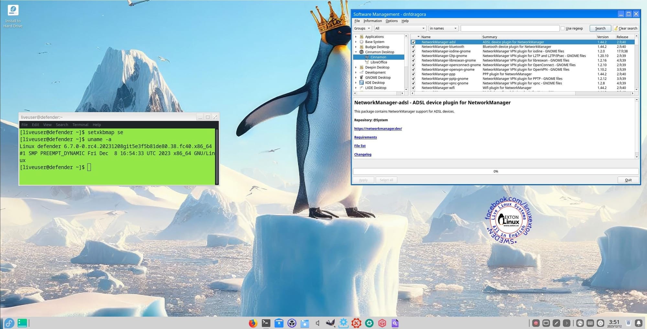
Task: Open the home folder file manager icon
Action: coord(305,323)
